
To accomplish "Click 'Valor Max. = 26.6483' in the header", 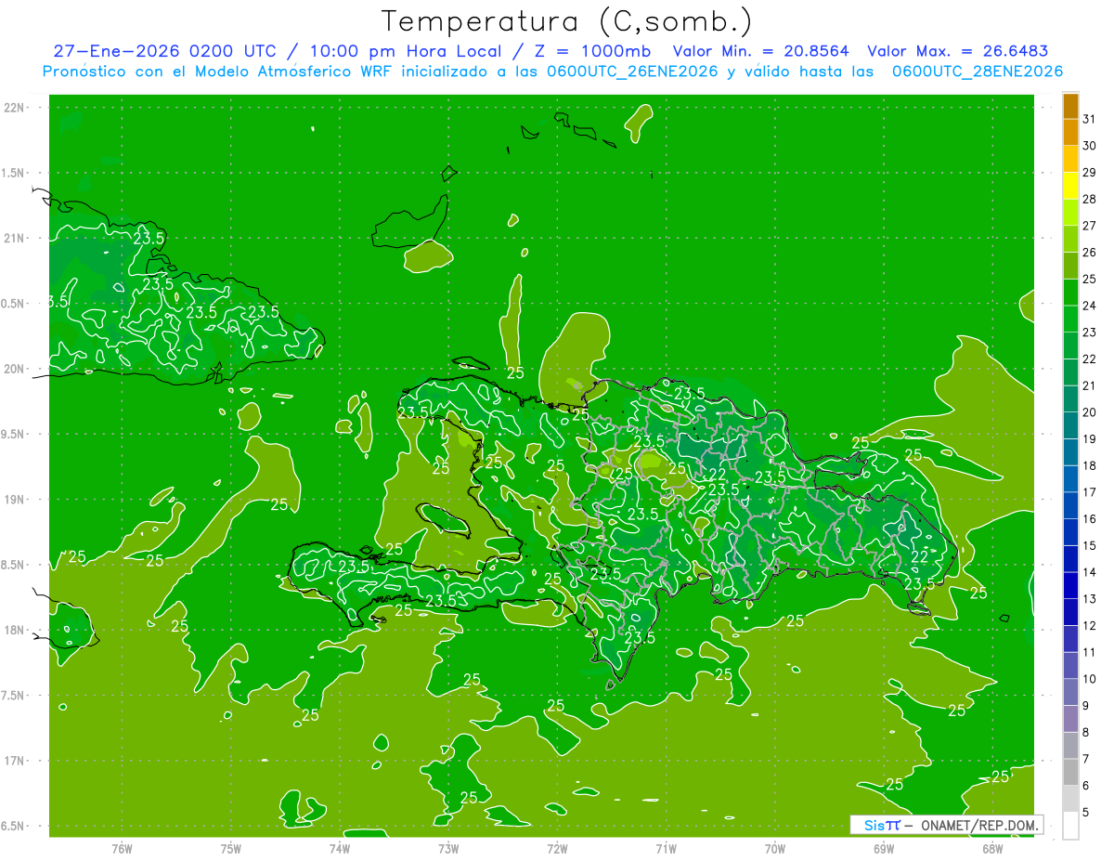I will 958,51.
